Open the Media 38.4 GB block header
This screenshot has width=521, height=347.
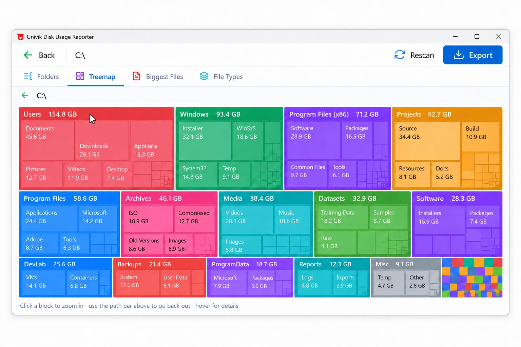pyautogui.click(x=266, y=199)
